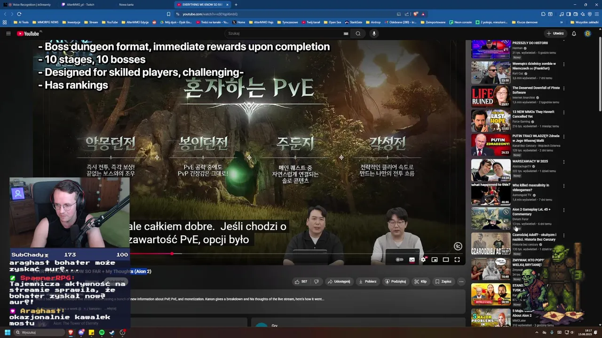602x338 pixels.
Task: Open the Wszystkie zakładki folder
Action: [585, 22]
